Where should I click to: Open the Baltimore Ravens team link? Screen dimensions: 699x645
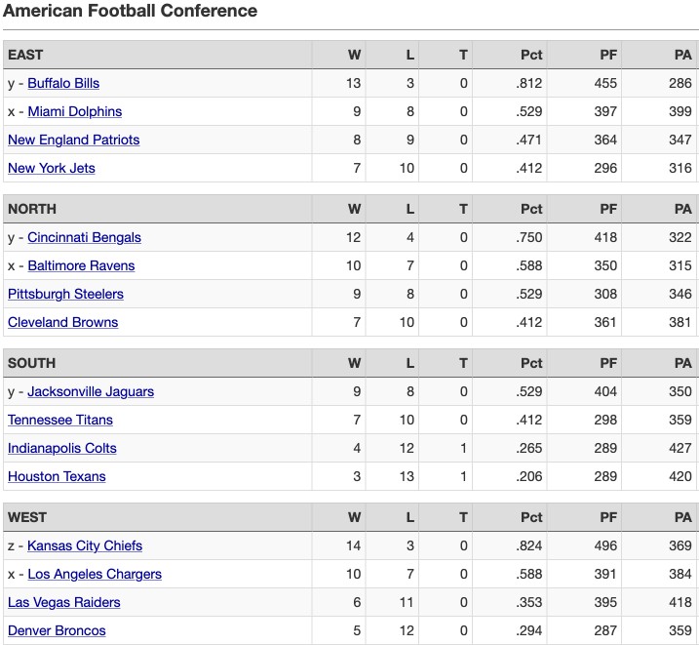pos(81,265)
